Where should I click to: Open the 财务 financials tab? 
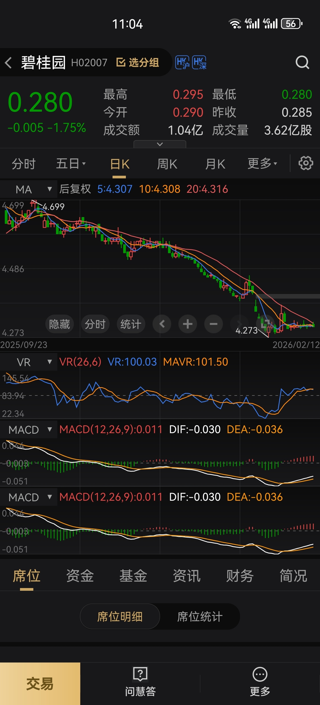coord(240,575)
